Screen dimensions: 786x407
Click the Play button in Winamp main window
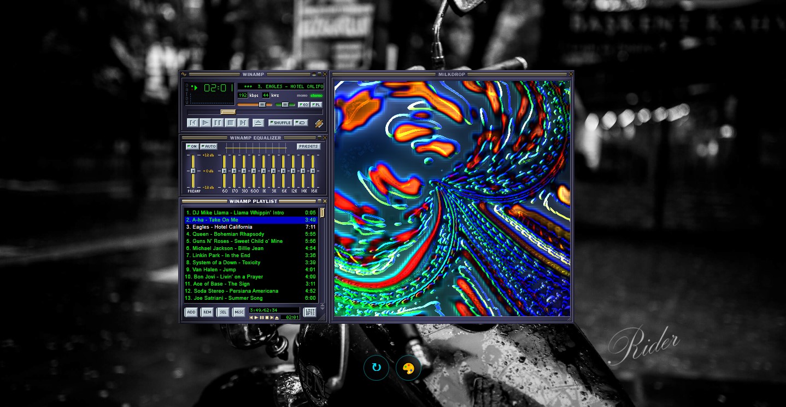point(205,123)
